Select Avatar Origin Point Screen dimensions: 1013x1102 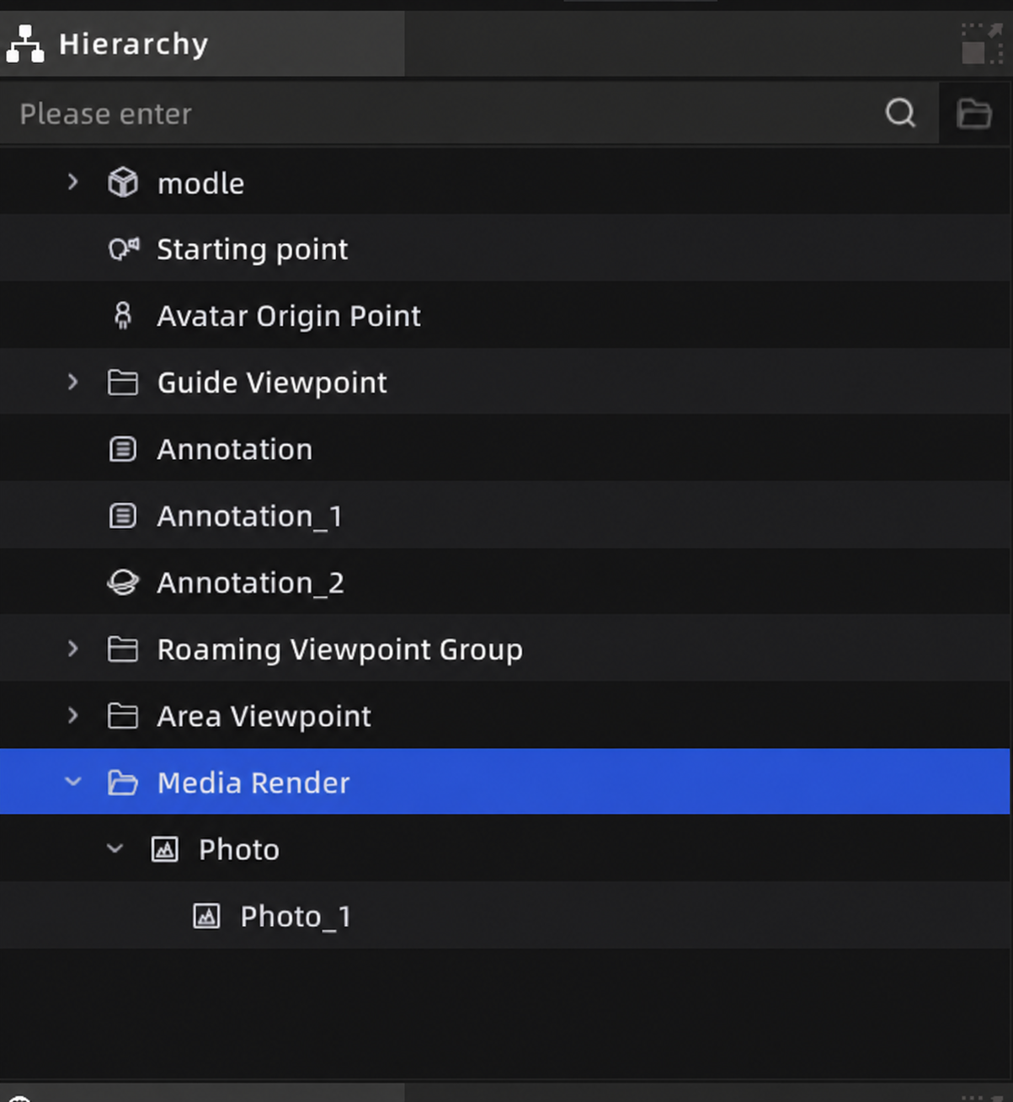click(505, 316)
